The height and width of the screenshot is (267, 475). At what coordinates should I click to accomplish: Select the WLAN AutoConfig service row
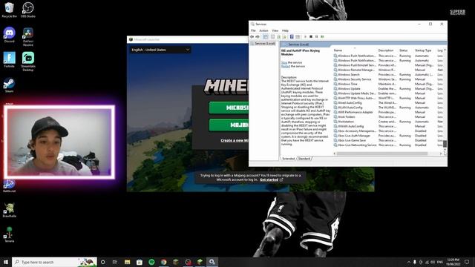[x=387, y=108]
